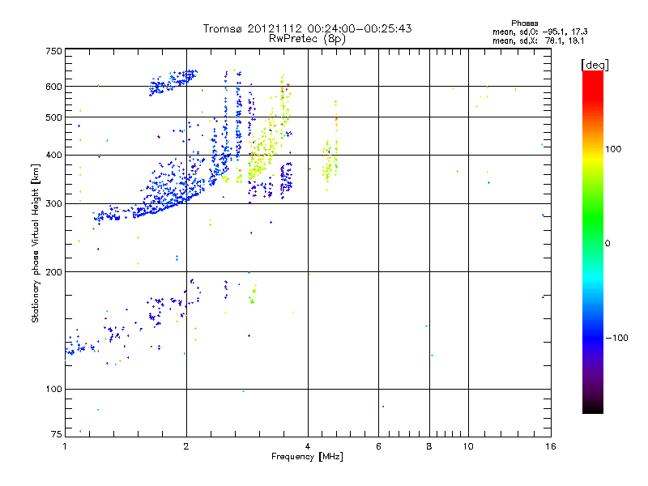Click the colorbar label '0'
Viewport: 648px width, 486px height.
[x=607, y=244]
